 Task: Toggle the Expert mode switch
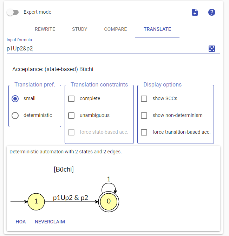pyautogui.click(x=13, y=12)
